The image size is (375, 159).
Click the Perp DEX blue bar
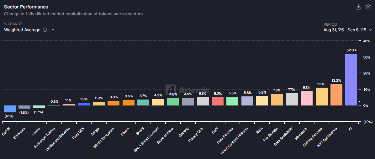pos(84,104)
